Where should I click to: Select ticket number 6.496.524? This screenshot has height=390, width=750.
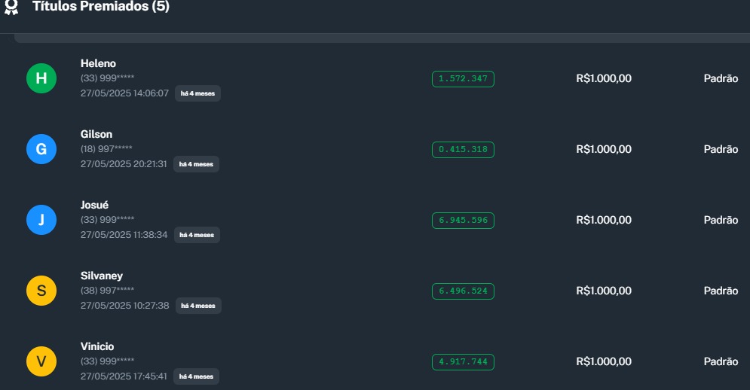(463, 291)
